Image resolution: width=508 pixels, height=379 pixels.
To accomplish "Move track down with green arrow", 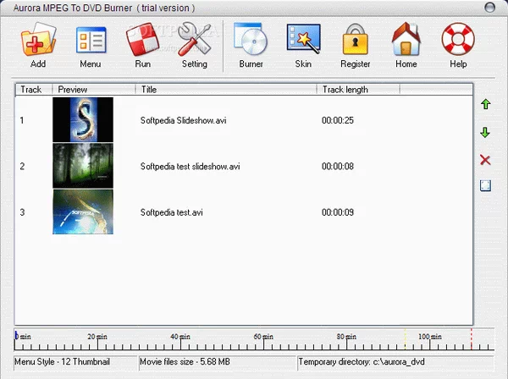I will [x=485, y=133].
